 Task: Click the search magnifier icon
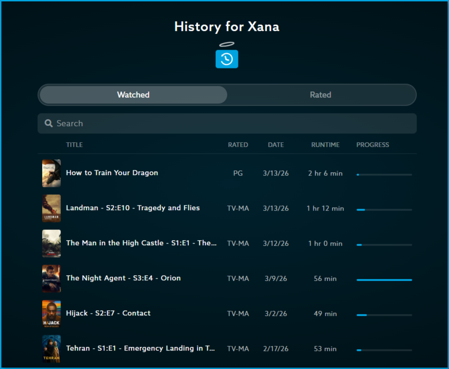point(49,123)
